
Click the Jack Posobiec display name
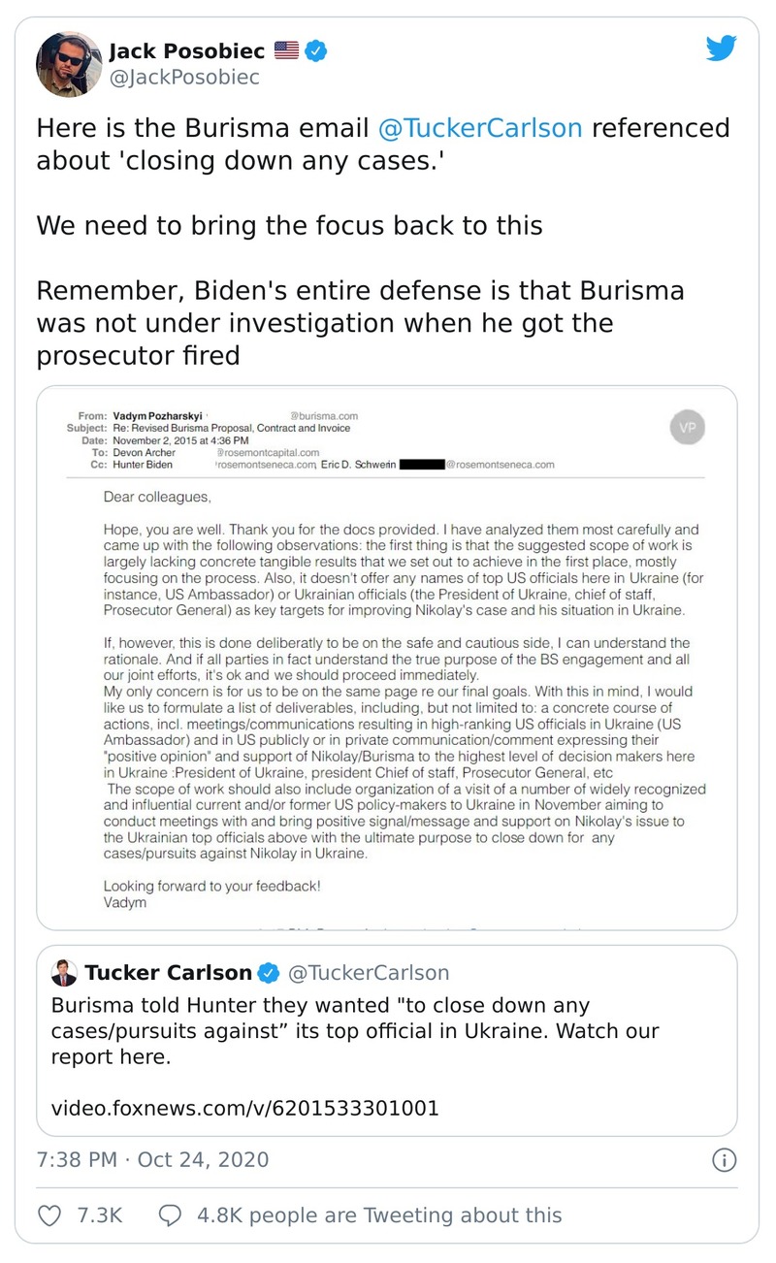(190, 50)
